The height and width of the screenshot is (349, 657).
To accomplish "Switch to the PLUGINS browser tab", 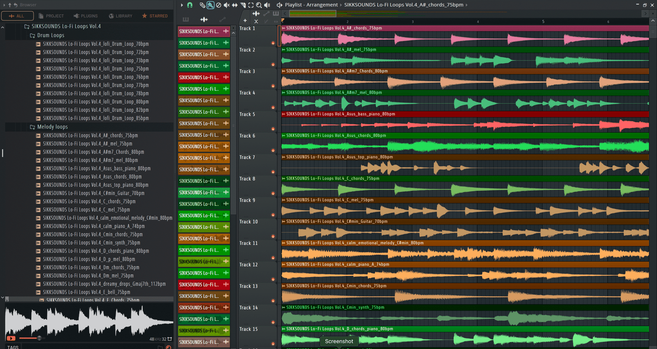I will tap(85, 16).
